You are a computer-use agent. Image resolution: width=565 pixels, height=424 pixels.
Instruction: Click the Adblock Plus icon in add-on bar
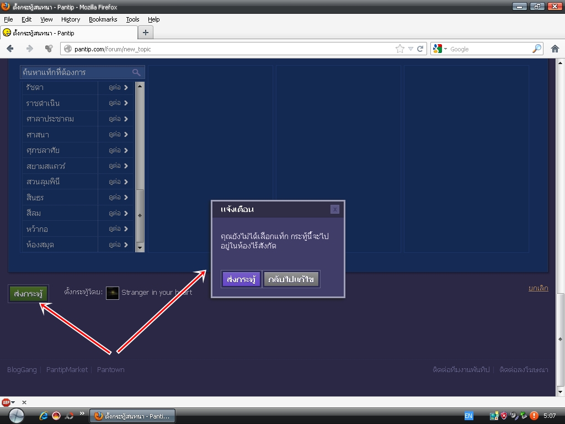coord(6,402)
